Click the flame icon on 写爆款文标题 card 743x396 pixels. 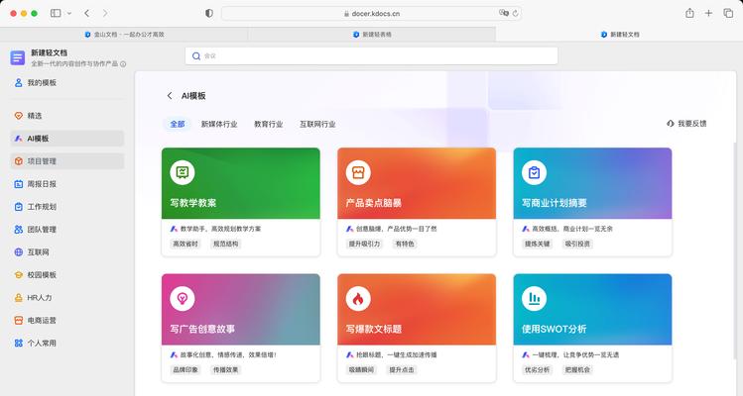tap(358, 299)
